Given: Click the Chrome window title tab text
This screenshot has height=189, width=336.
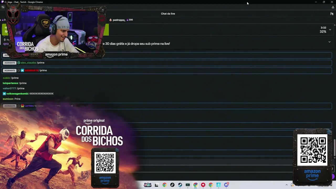Looking at the screenshot, I should point(24,2).
